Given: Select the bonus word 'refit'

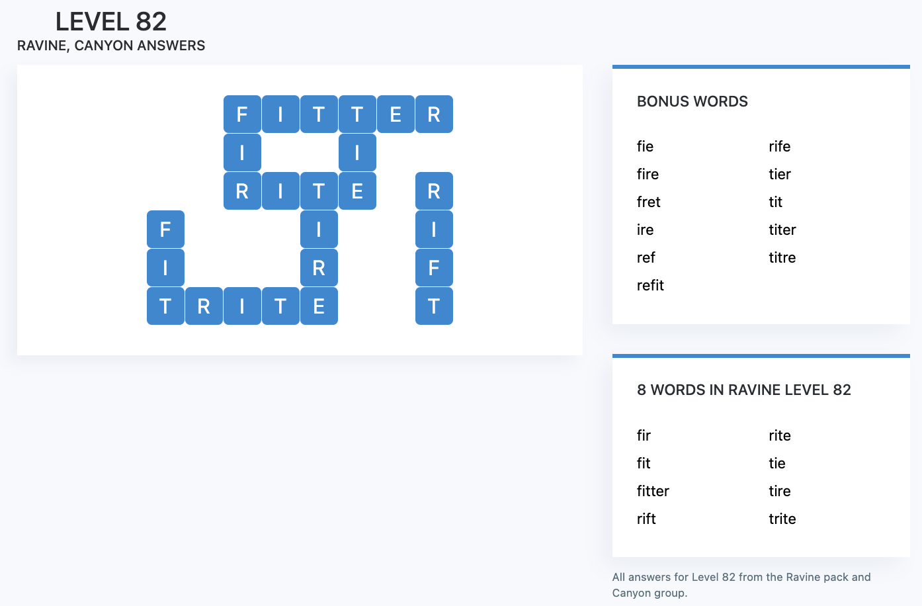Looking at the screenshot, I should (x=650, y=285).
